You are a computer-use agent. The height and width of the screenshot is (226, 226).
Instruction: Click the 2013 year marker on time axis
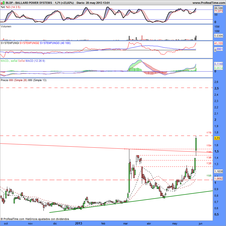click(x=79, y=223)
